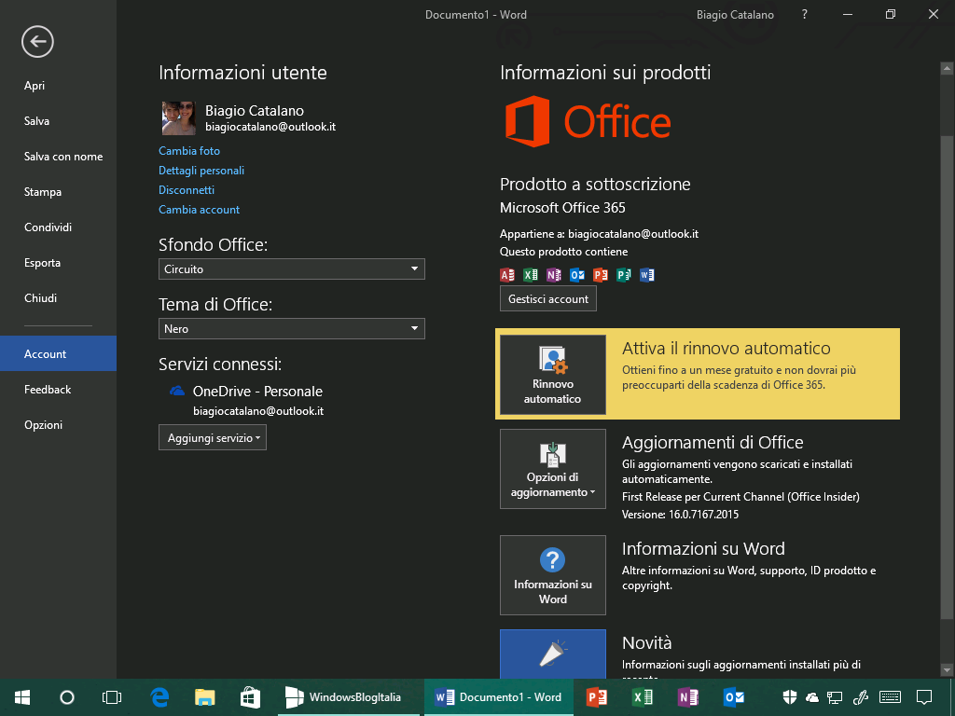Click the OneDrive cloud icon in Servizi connessi

pyautogui.click(x=176, y=391)
